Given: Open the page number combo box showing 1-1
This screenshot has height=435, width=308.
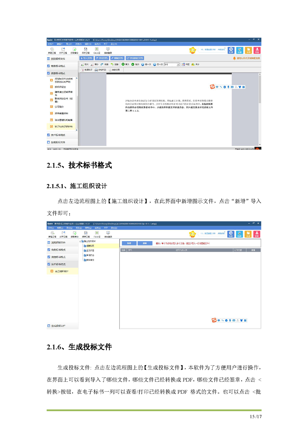Looking at the screenshot, I should point(171,64).
